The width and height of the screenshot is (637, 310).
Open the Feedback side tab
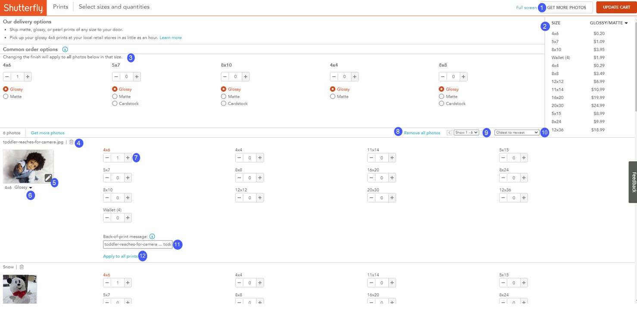click(x=633, y=182)
